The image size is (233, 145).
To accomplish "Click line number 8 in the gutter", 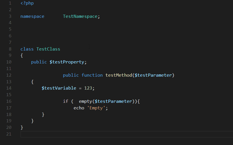I will click(10, 49).
